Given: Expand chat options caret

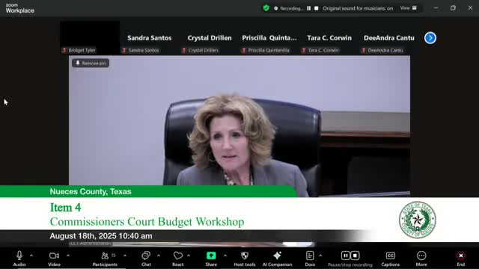Looking at the screenshot, I should (159, 256).
